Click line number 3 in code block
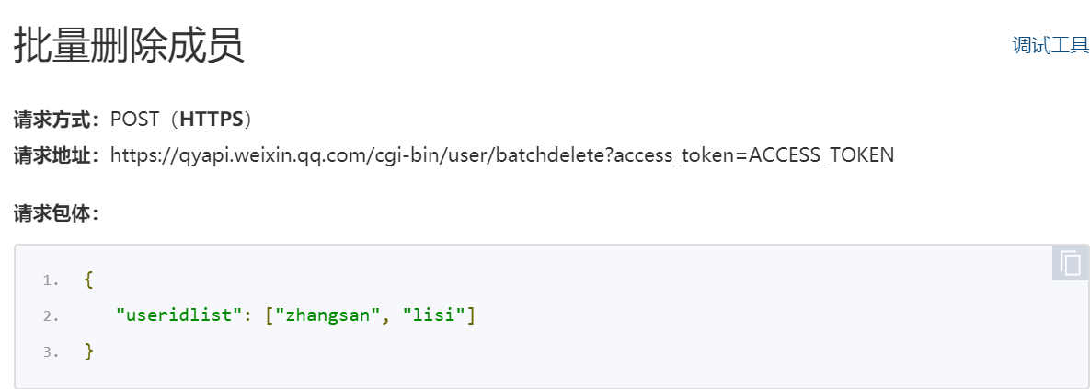The width and height of the screenshot is (1090, 389). coord(51,351)
